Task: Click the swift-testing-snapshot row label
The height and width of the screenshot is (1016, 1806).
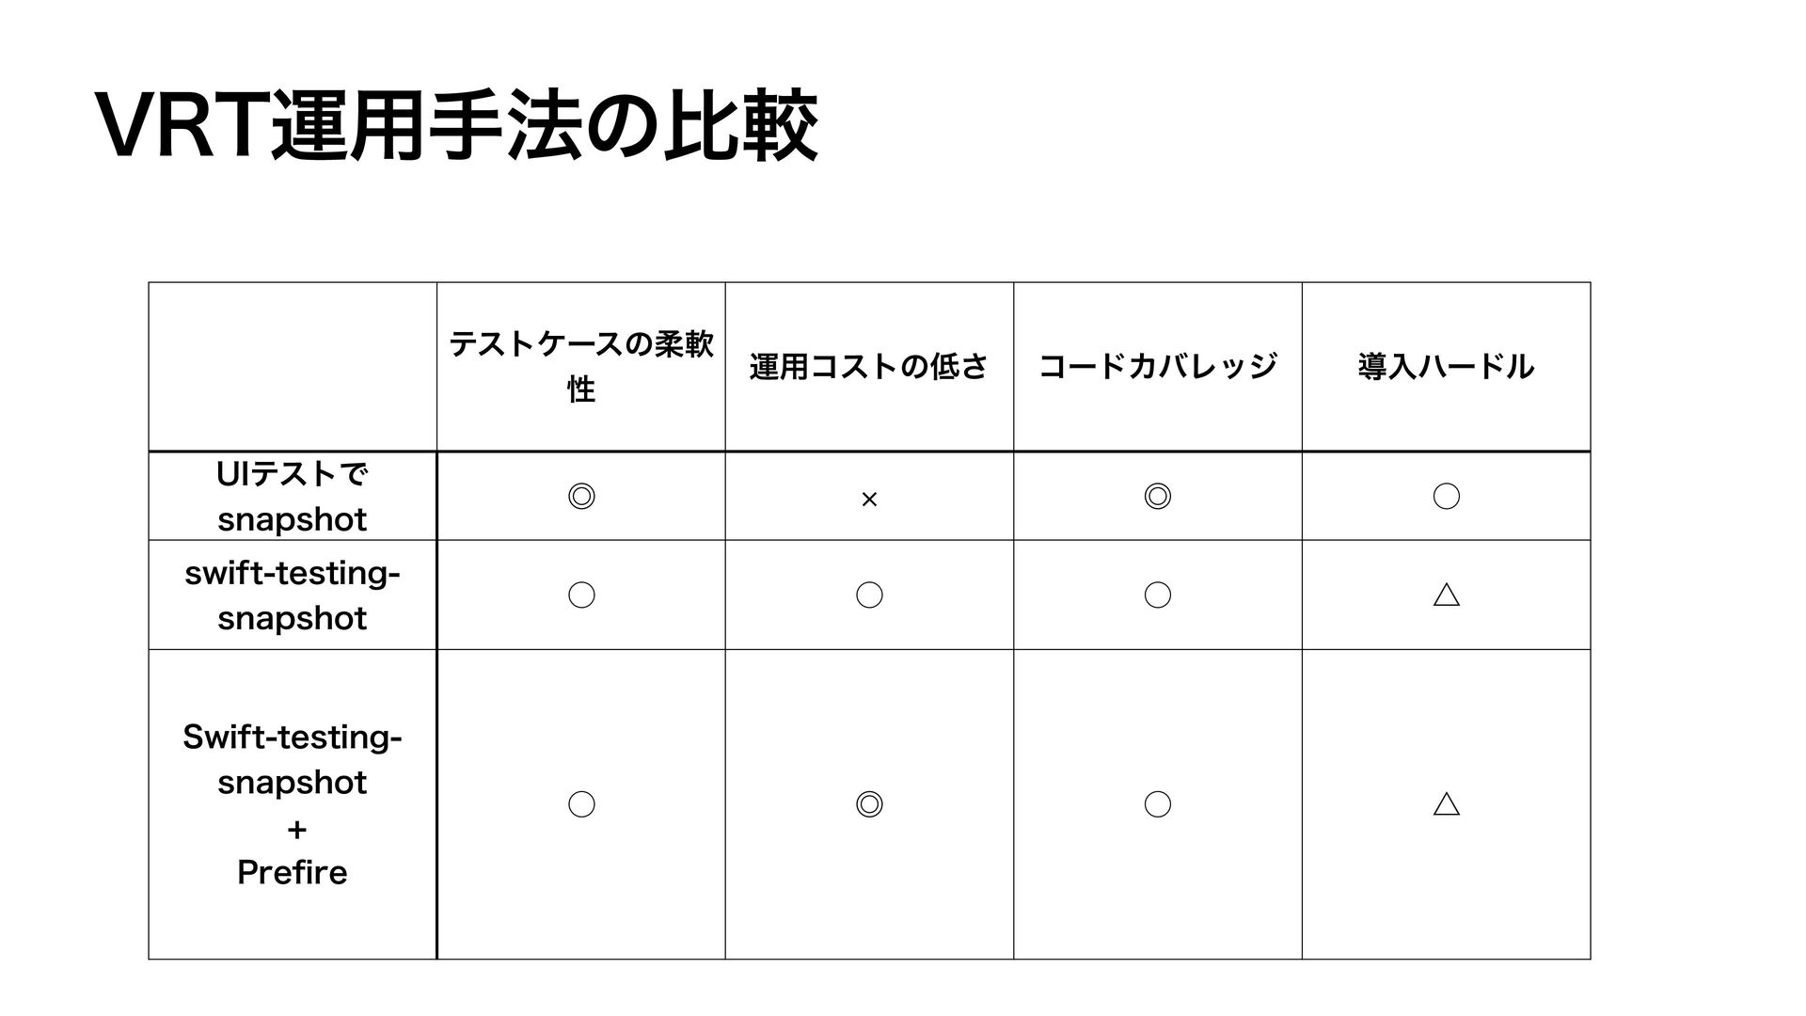Action: (x=293, y=595)
